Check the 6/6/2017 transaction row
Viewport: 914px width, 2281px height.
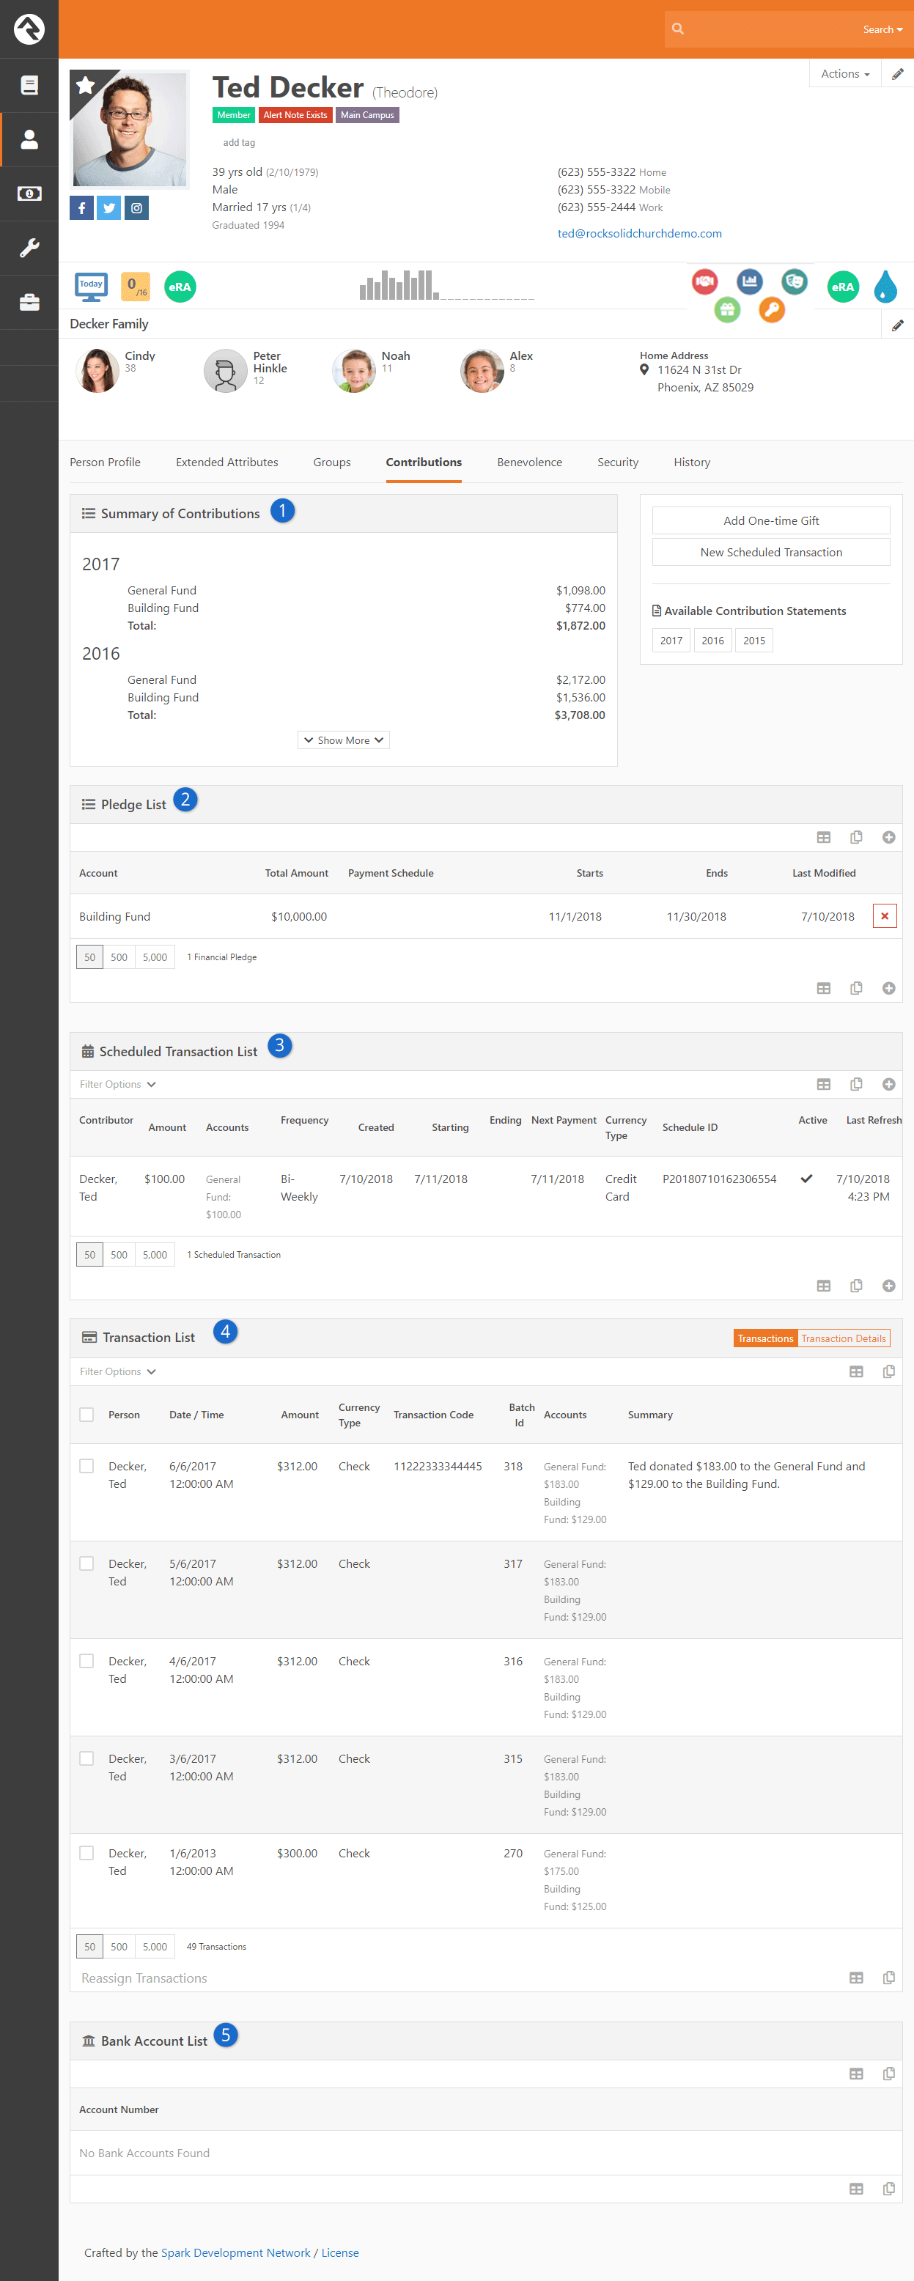tap(86, 1465)
